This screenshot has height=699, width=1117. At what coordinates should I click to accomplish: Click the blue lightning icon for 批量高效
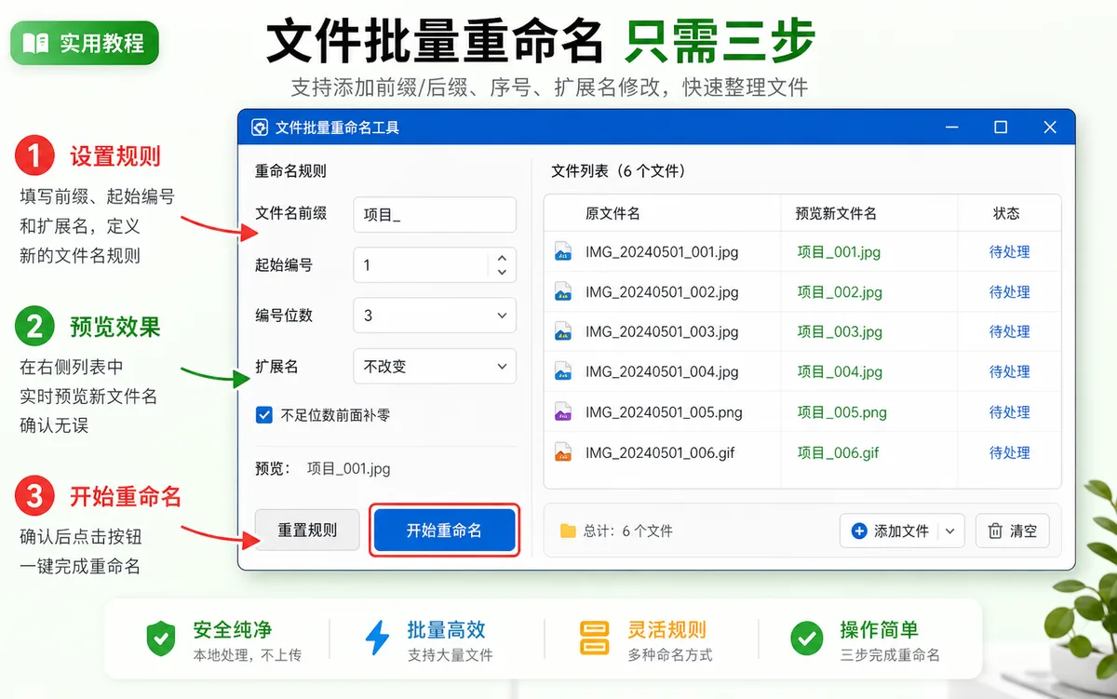(x=377, y=639)
